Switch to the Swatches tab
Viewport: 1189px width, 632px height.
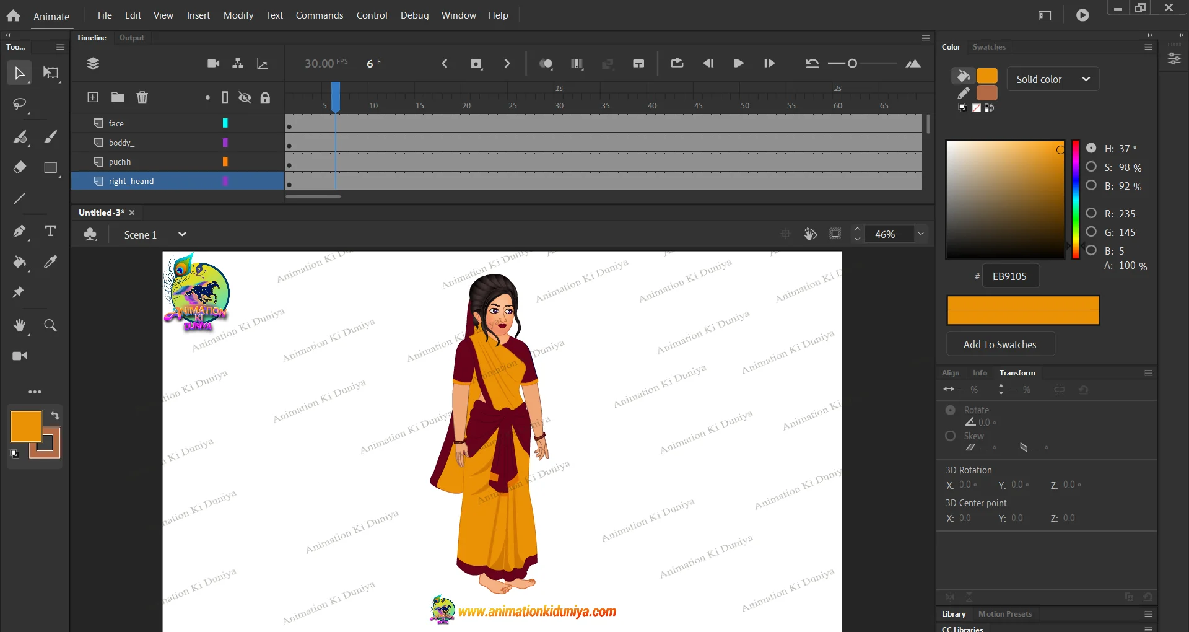pyautogui.click(x=989, y=47)
